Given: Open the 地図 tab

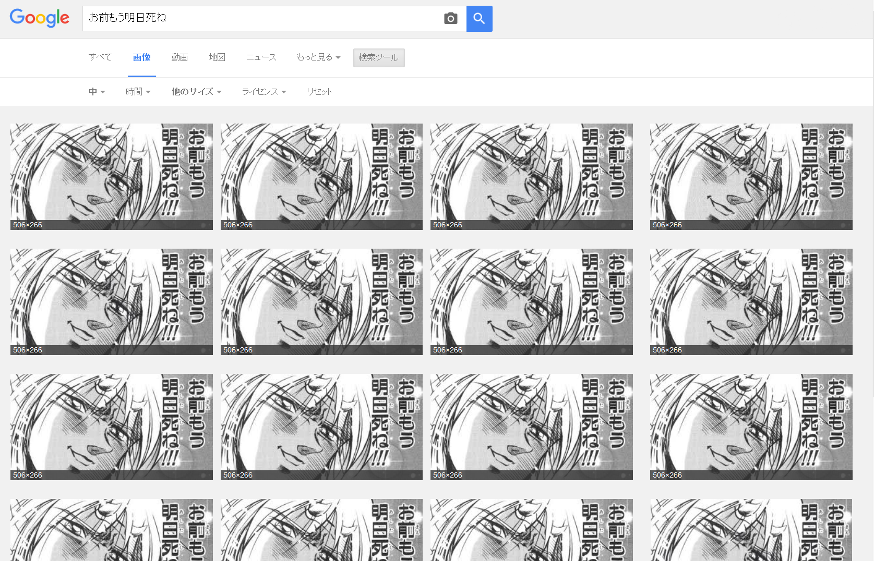Looking at the screenshot, I should (217, 57).
